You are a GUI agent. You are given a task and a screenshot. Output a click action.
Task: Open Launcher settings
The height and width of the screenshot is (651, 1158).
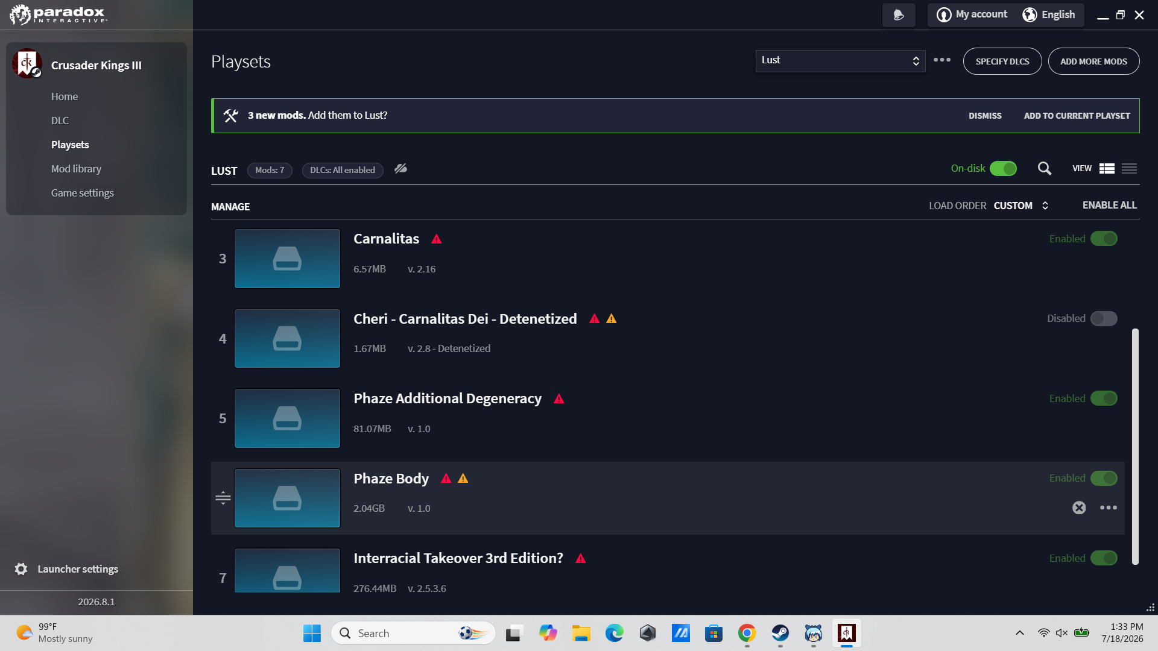[66, 569]
